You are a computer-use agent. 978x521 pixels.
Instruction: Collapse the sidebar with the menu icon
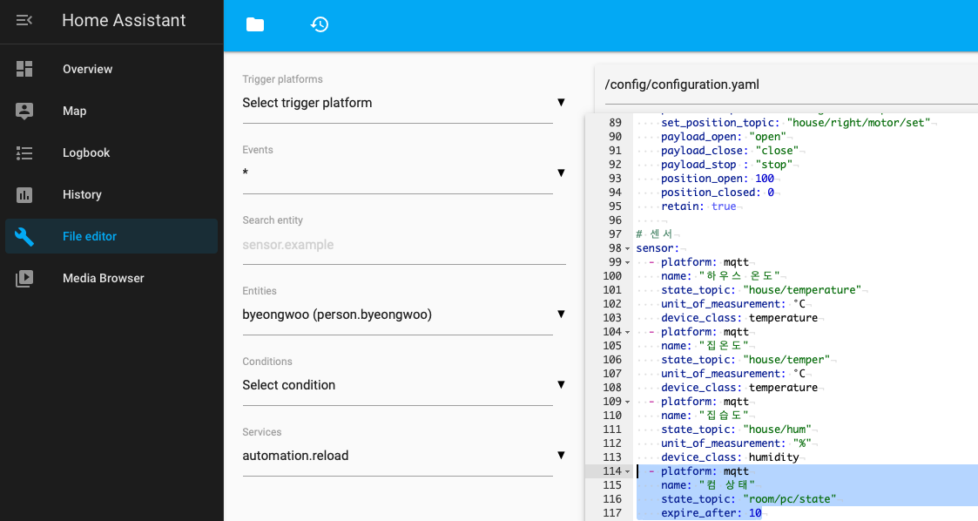(24, 21)
